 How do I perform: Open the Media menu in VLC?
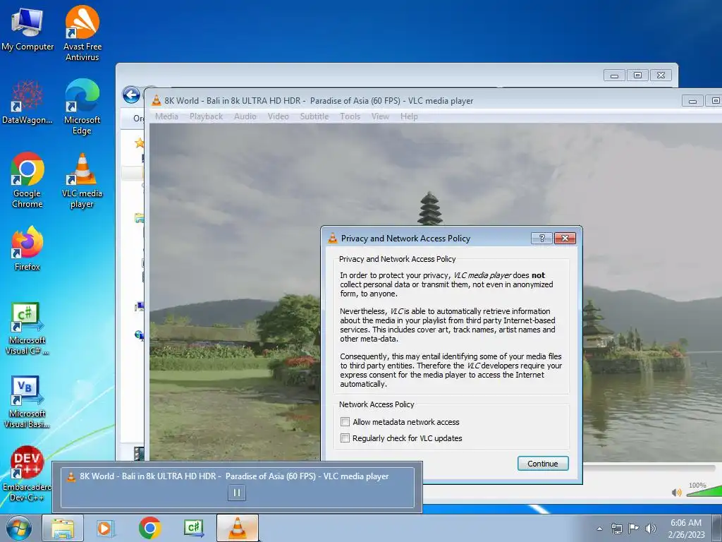coord(166,116)
